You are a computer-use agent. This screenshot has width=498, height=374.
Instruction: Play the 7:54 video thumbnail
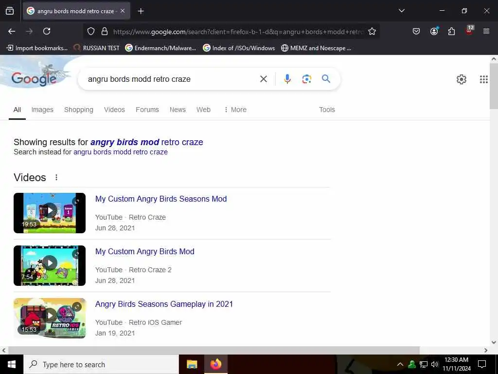pyautogui.click(x=50, y=265)
